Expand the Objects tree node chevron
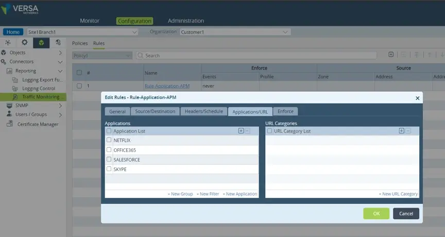The image size is (445, 237). [x=60, y=53]
